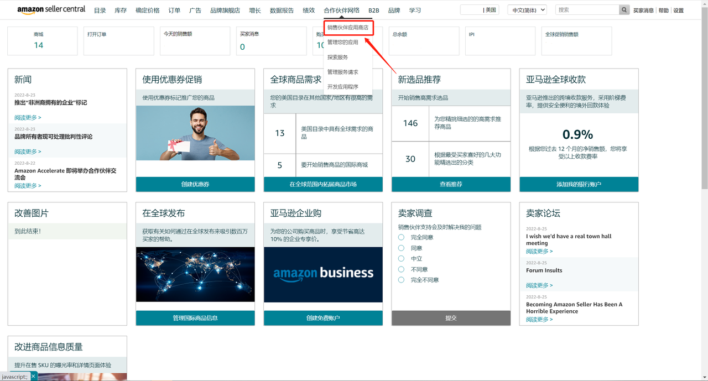Open the 中文(简体) language dropdown
The image size is (708, 381).
(528, 10)
